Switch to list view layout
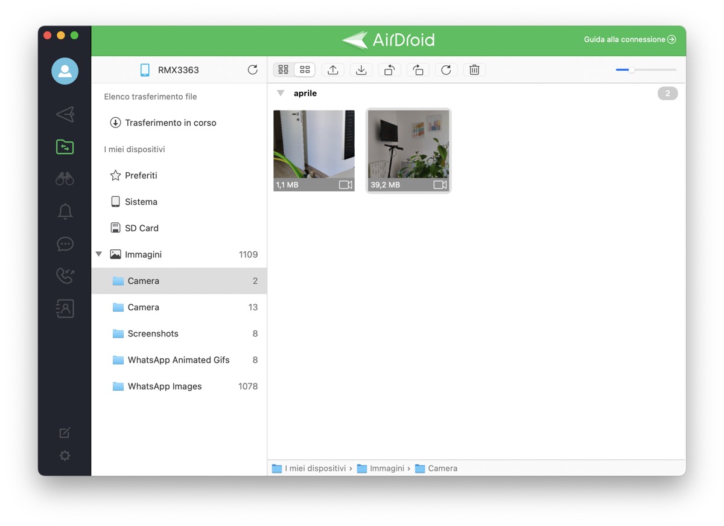This screenshot has width=724, height=526. [283, 69]
